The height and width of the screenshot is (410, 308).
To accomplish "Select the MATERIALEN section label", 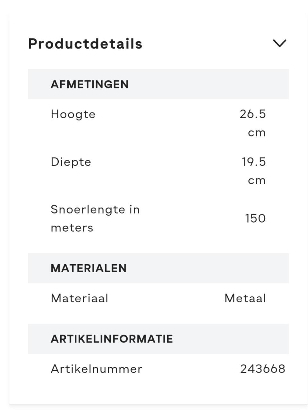I will pos(89,268).
